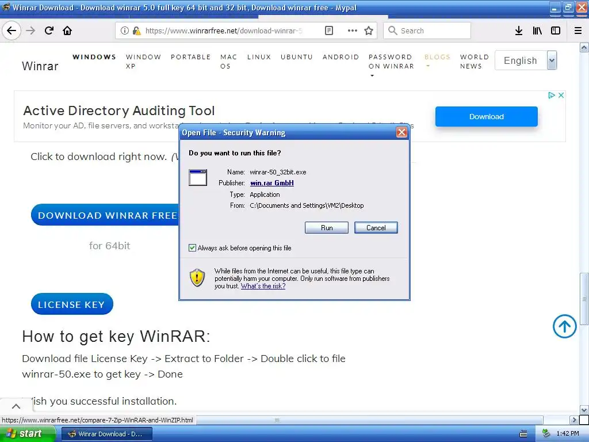Show site information icon in address bar

tap(125, 31)
